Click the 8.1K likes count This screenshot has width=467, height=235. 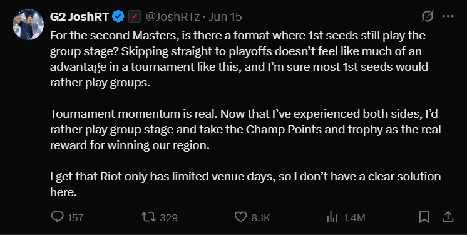(x=260, y=217)
